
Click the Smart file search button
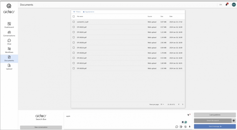pos(213,121)
